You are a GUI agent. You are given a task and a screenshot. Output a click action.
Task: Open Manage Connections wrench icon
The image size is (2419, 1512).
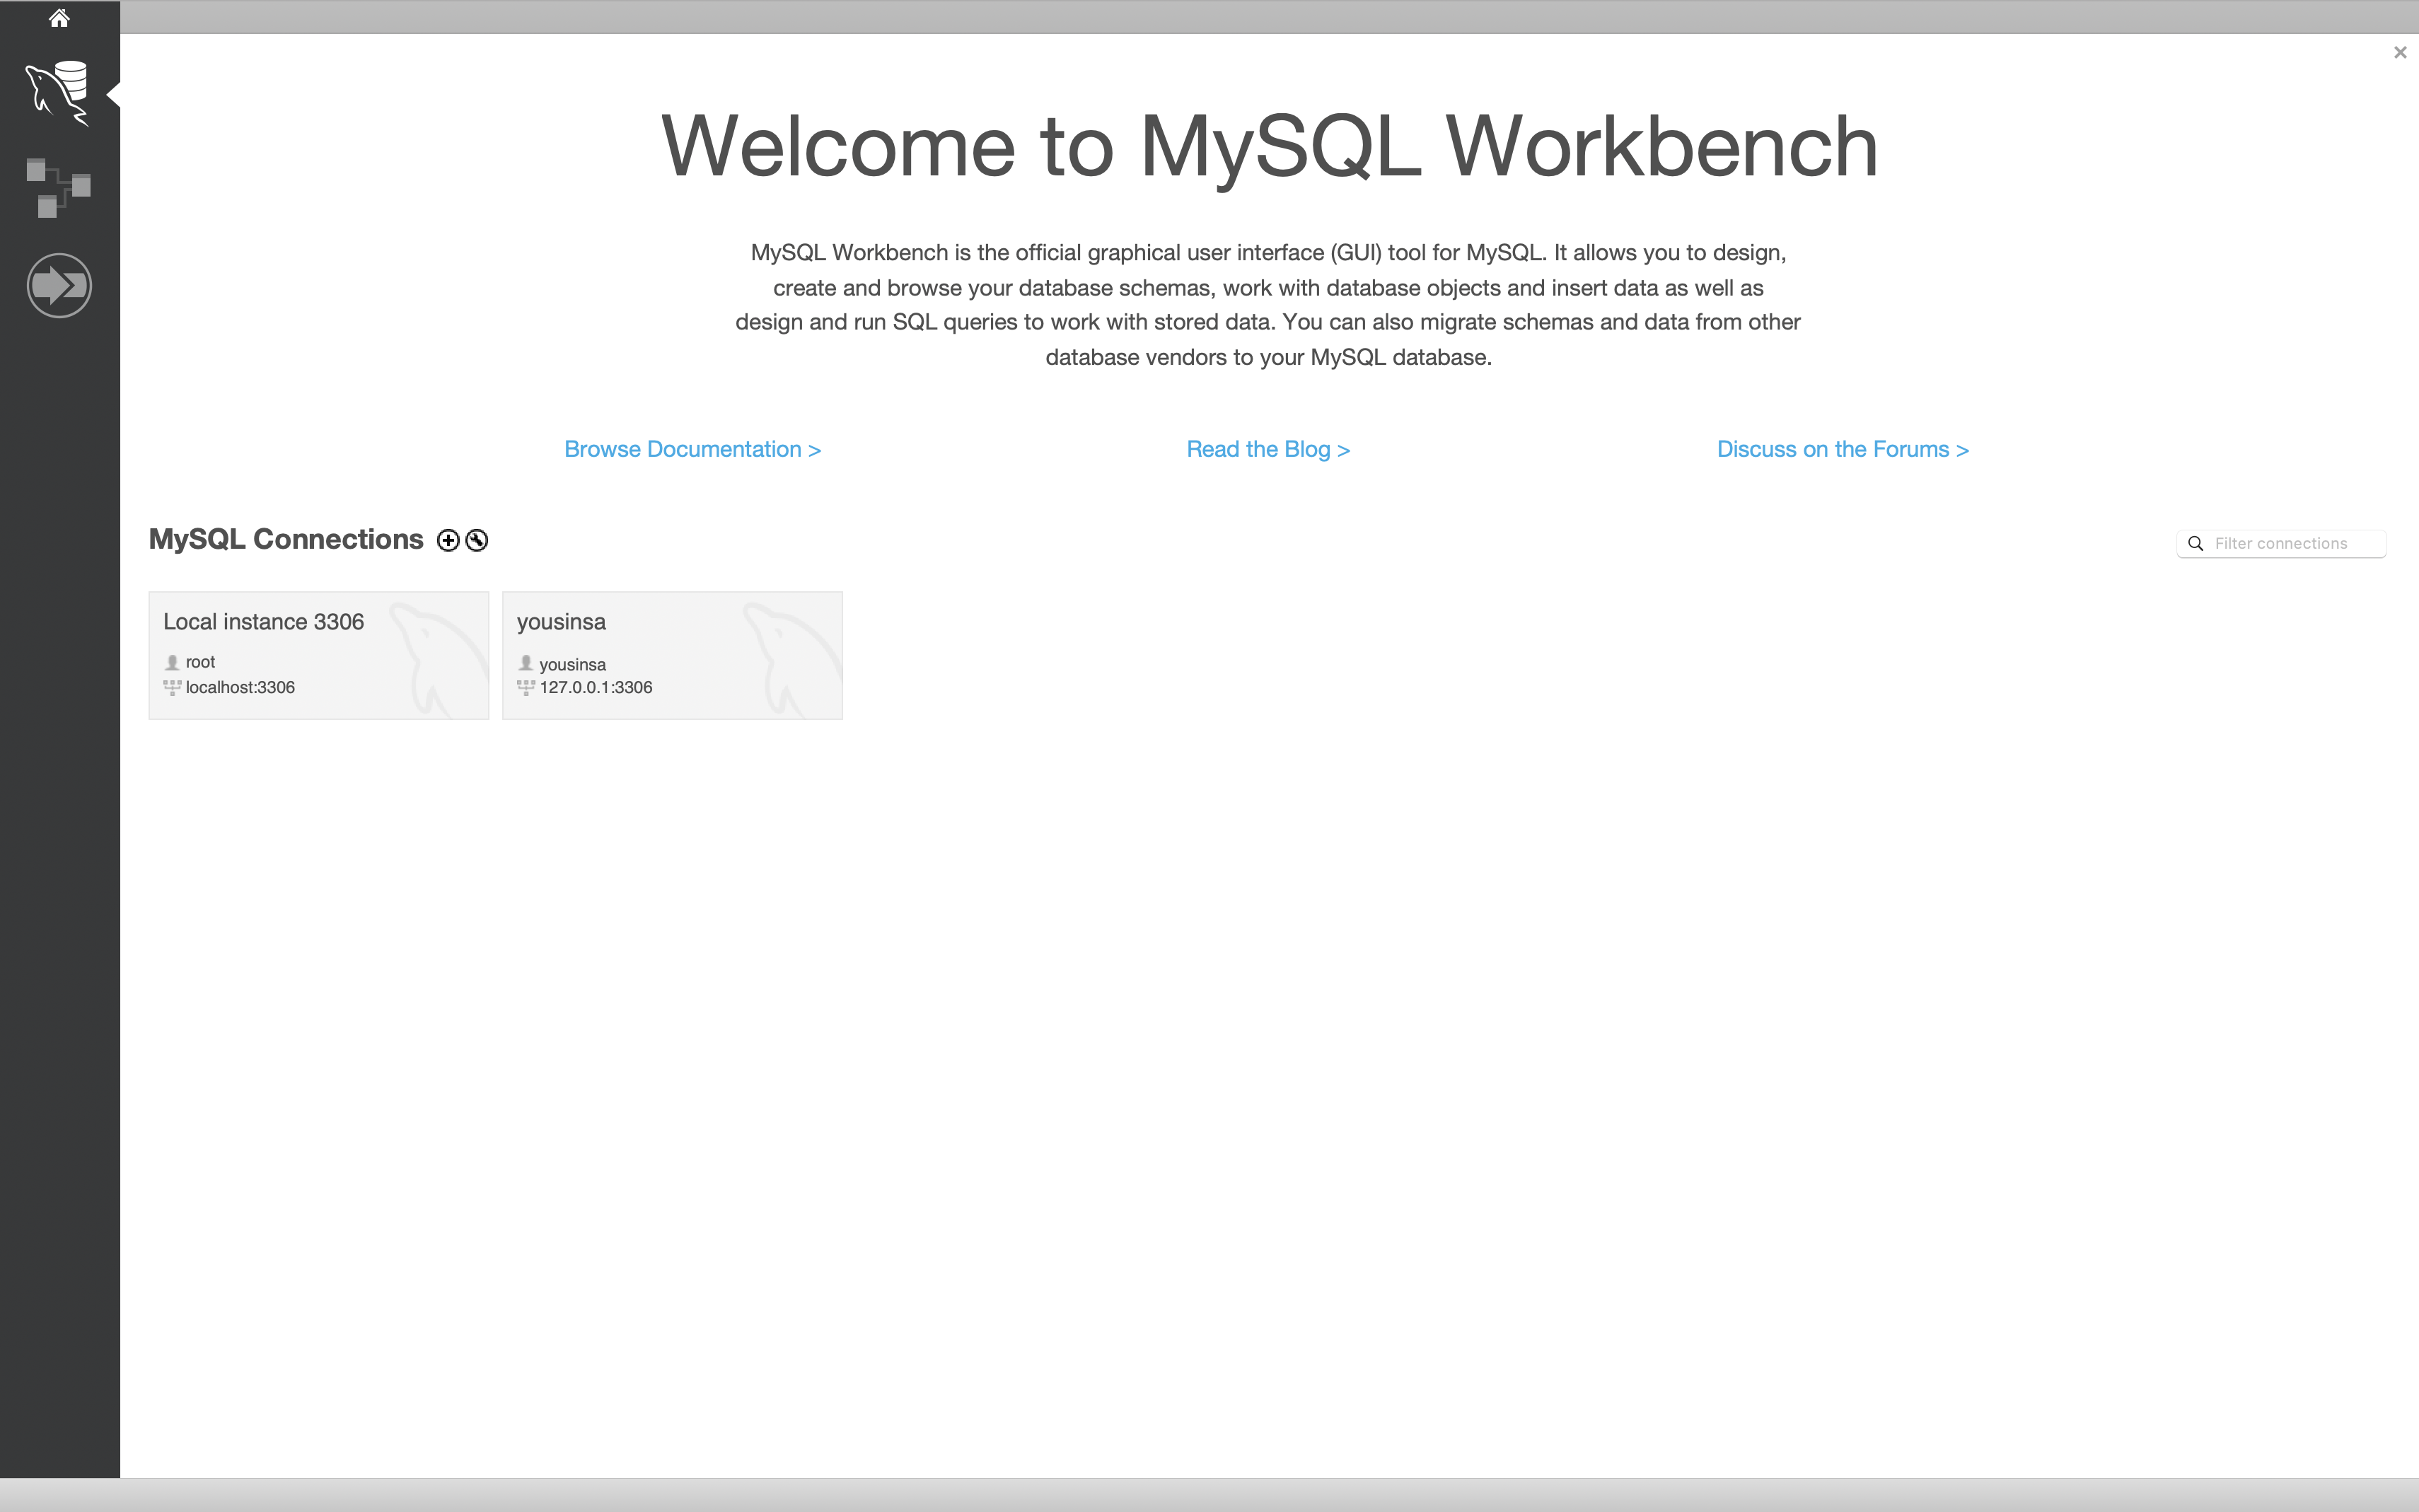pyautogui.click(x=477, y=540)
